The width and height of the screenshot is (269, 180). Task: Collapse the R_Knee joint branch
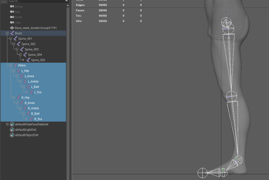click(17, 103)
